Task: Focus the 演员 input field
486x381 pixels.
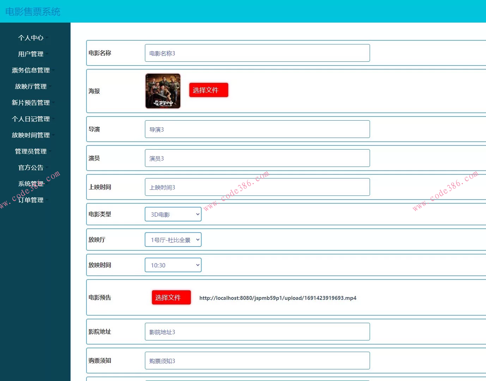Action: tap(257, 158)
